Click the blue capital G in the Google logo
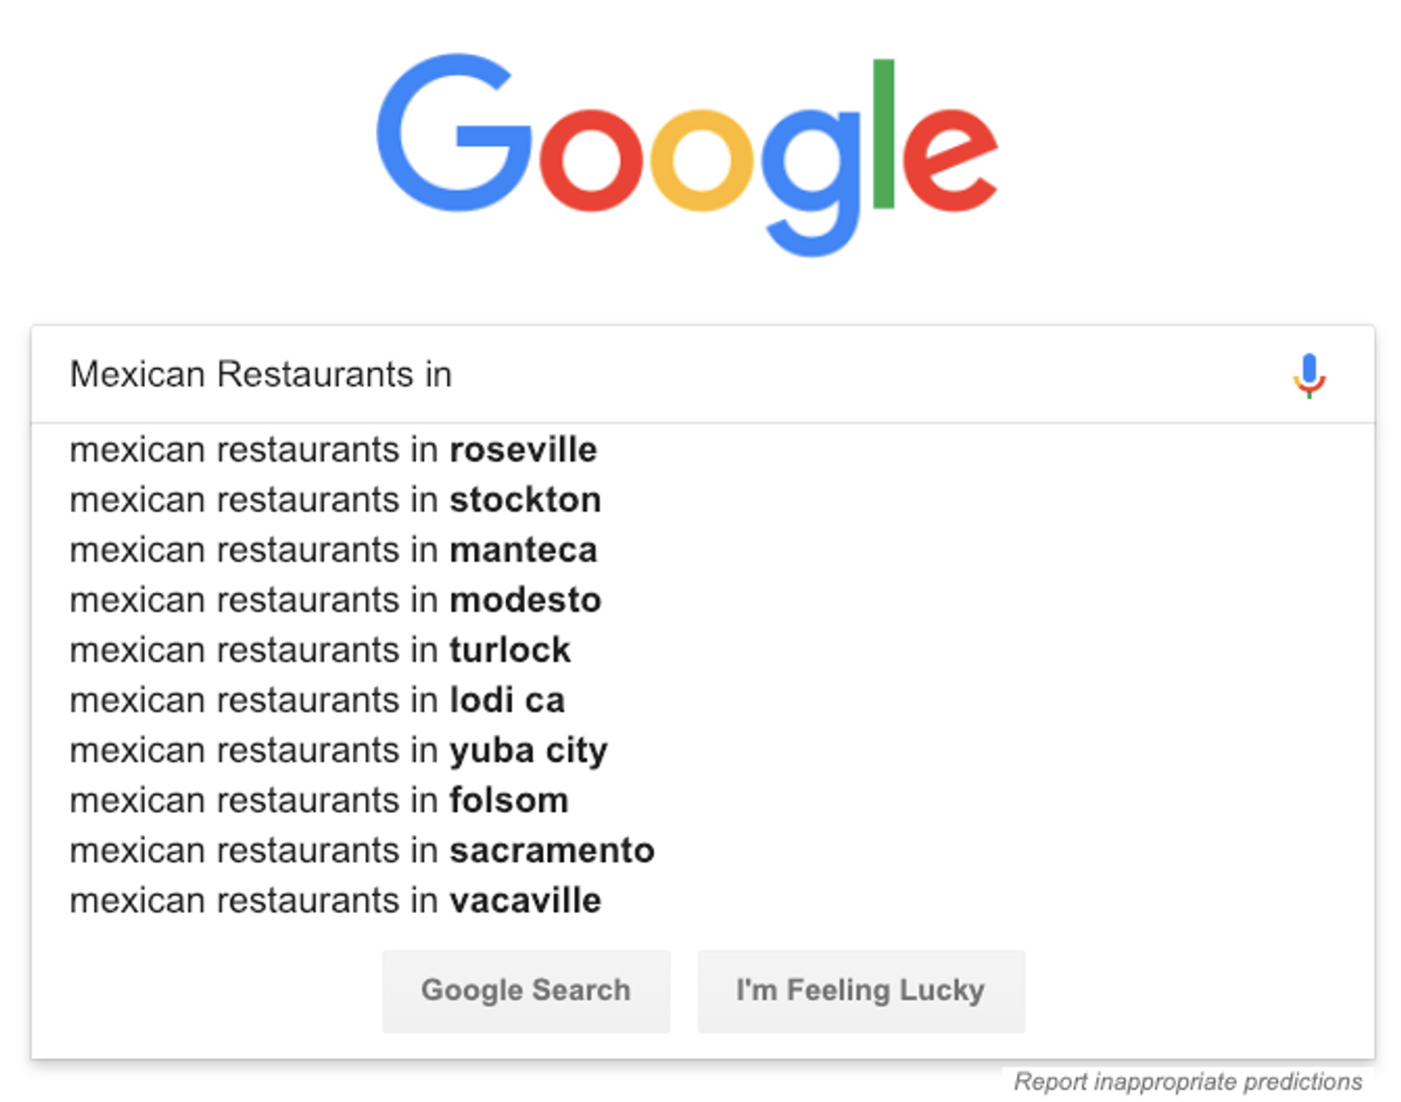The image size is (1401, 1102). point(453,133)
